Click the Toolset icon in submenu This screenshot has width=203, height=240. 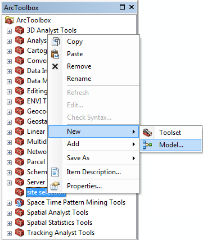(x=147, y=133)
